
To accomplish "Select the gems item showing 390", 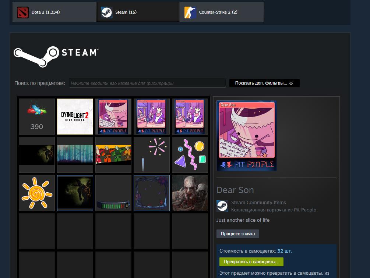I will tap(37, 117).
